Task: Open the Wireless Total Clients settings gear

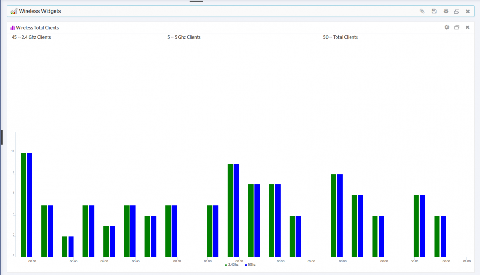Action: 446,27
